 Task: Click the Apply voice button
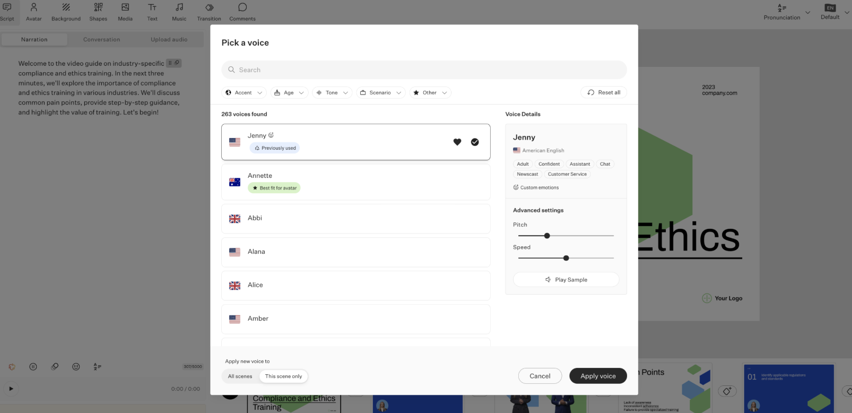point(598,376)
